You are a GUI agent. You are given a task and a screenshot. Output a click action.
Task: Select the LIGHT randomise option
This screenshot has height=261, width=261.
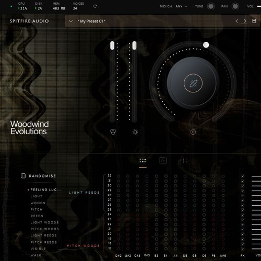(37, 196)
